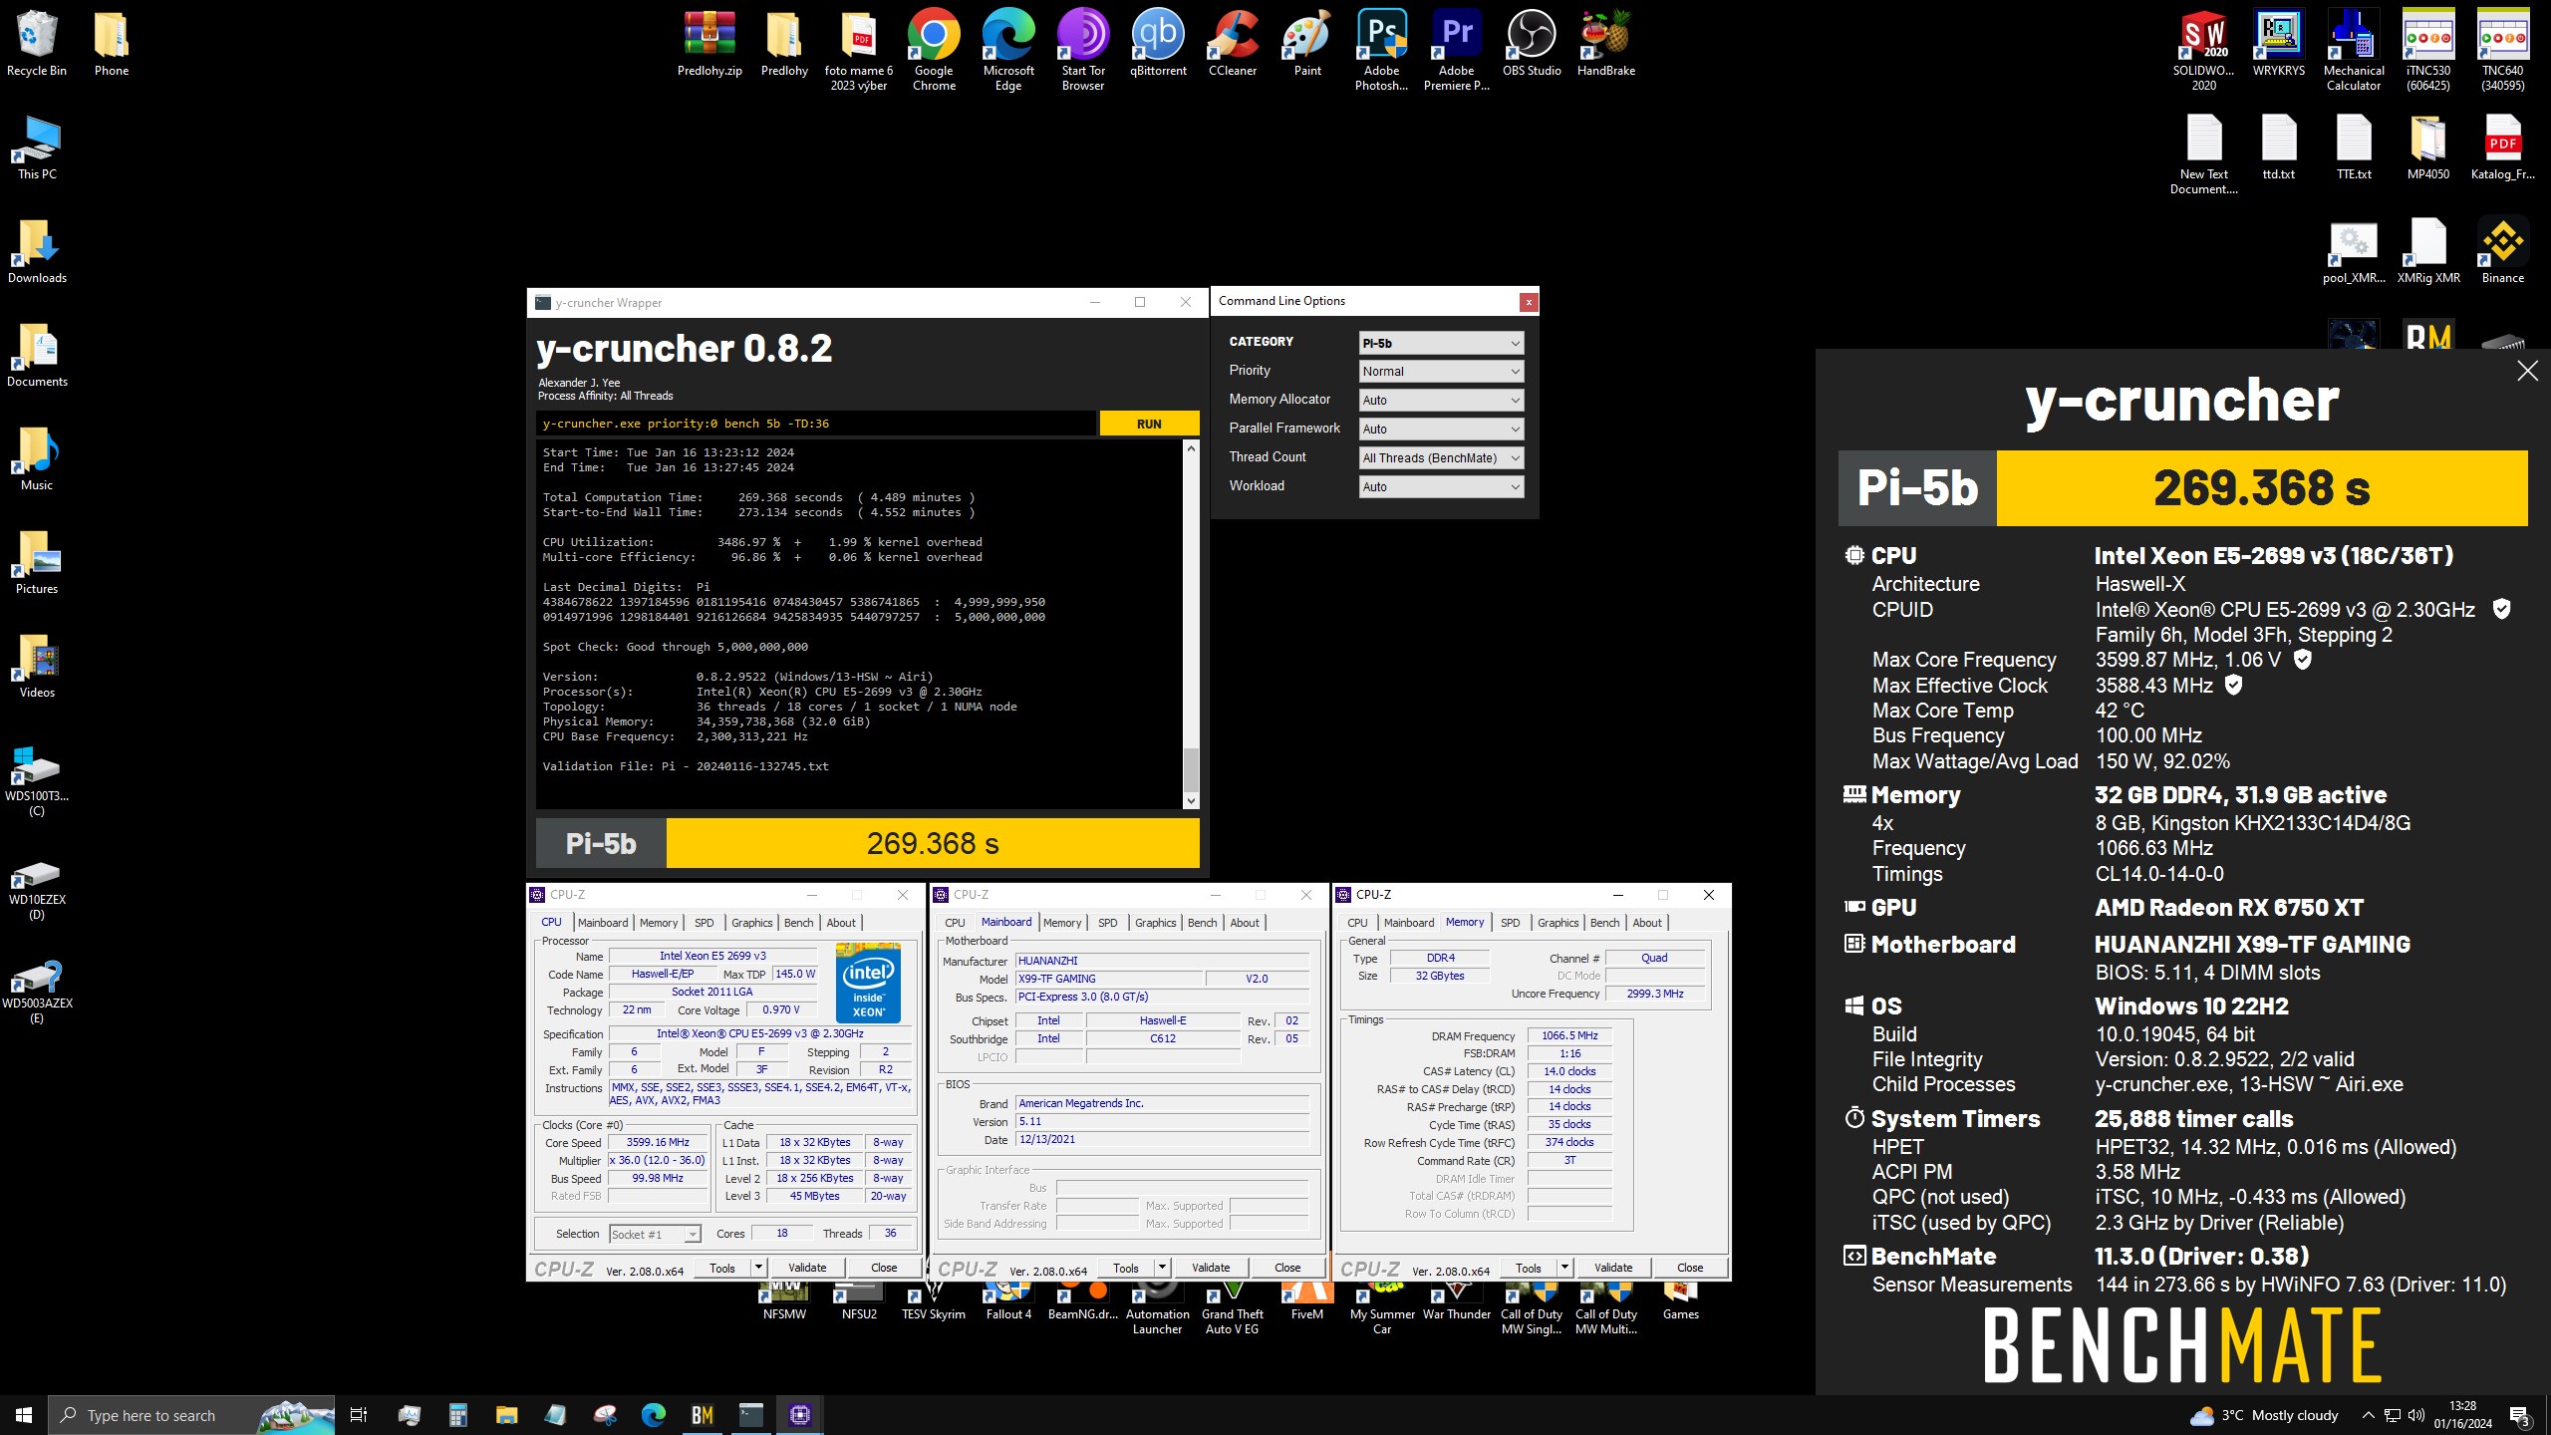Open XMRig XMR file icon
Screen dimensions: 2551x1435
pyautogui.click(x=2428, y=251)
